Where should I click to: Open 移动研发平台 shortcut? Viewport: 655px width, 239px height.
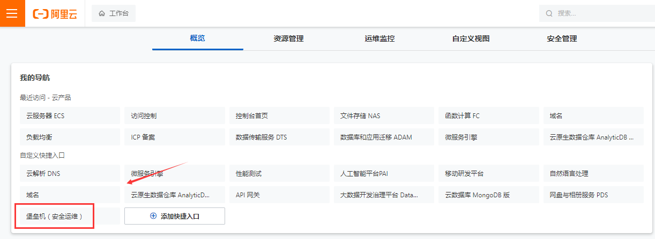point(489,174)
